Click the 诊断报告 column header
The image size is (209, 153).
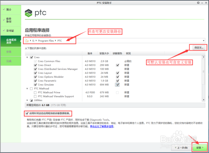click(x=117, y=54)
